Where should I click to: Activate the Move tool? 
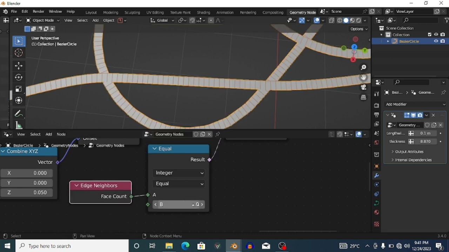pos(19,65)
